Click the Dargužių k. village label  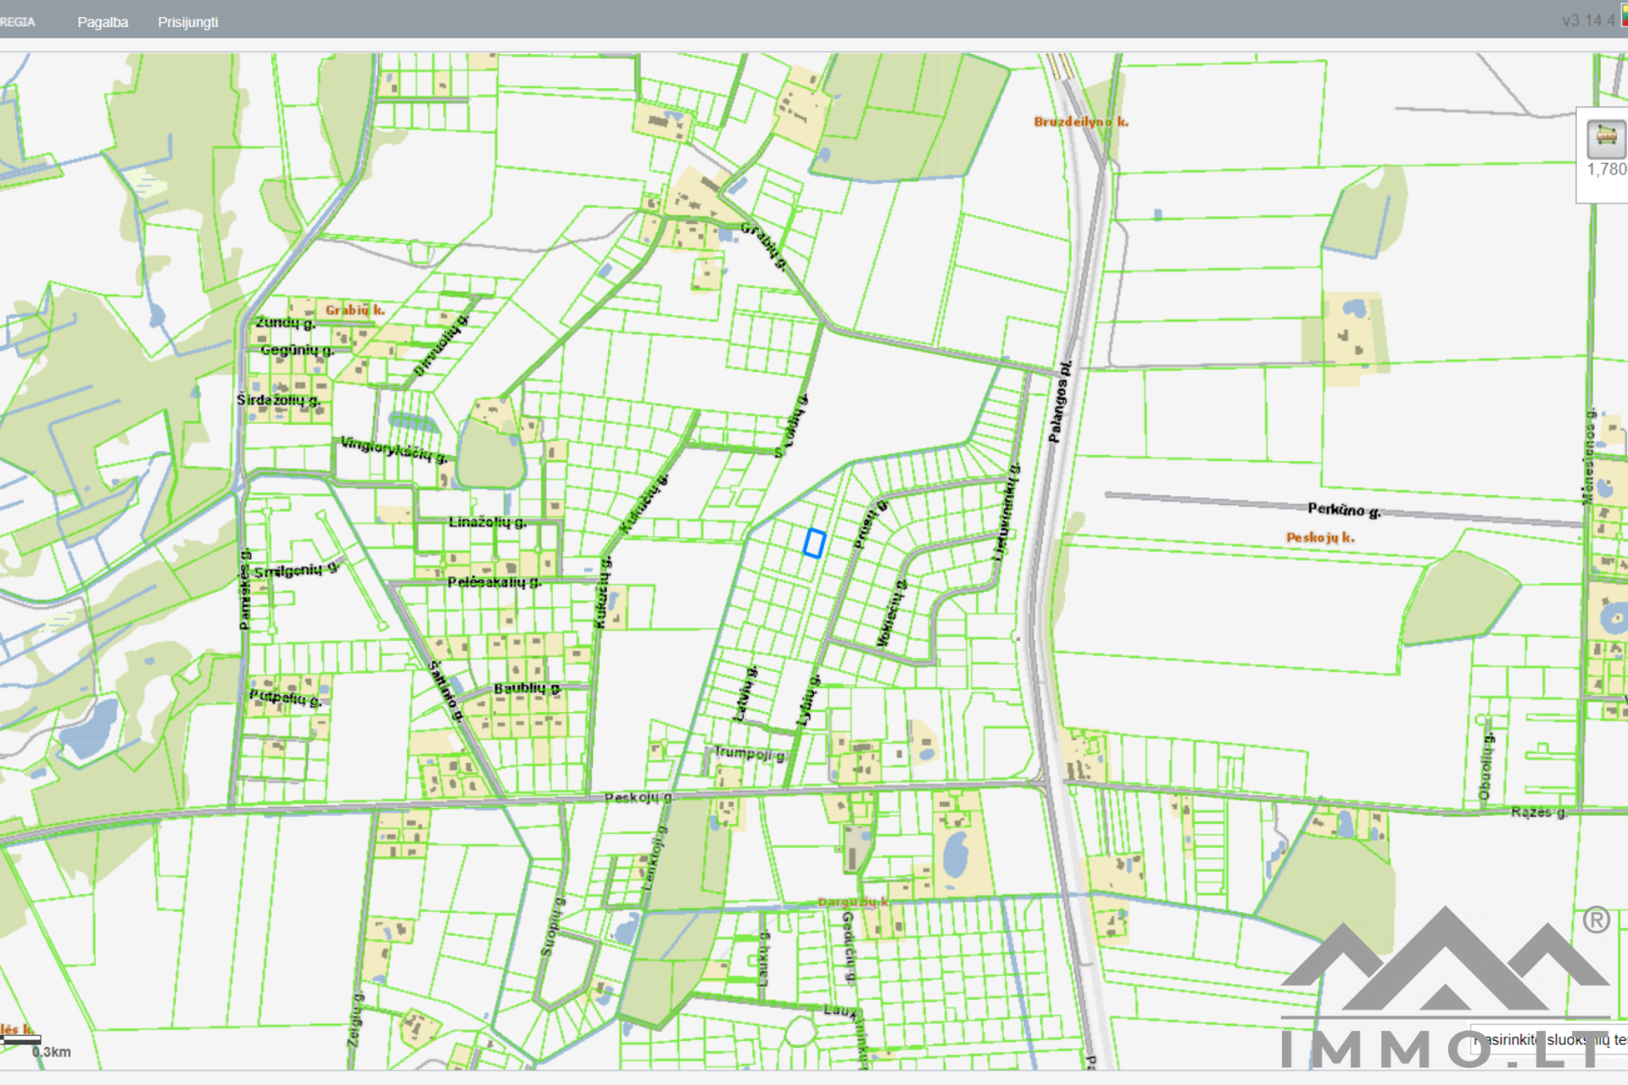click(854, 902)
